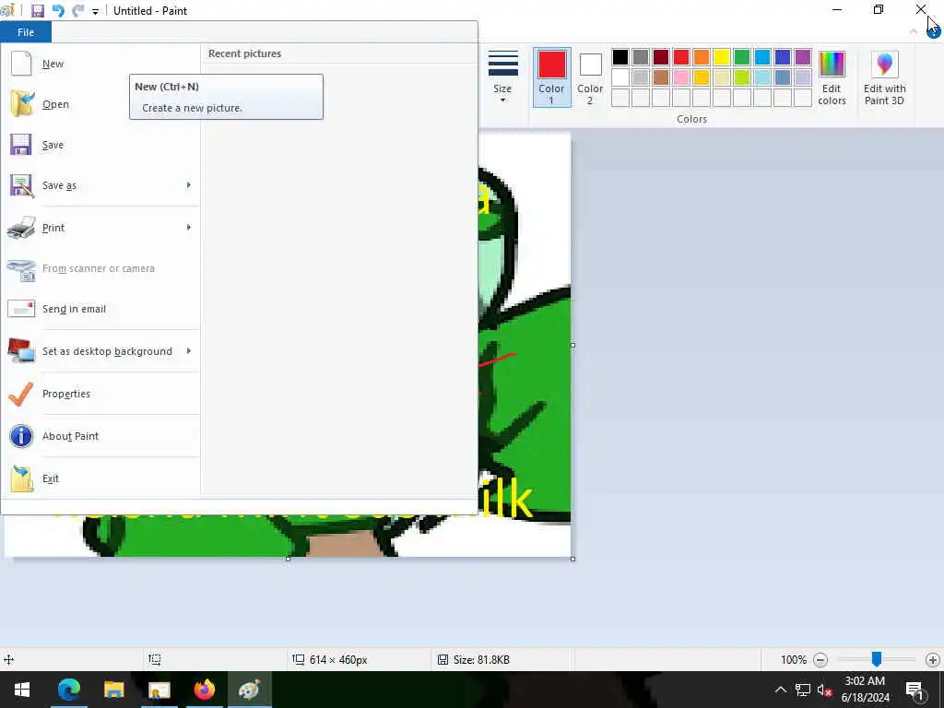Viewport: 944px width, 708px height.
Task: Pick the orange color swatch
Action: 702,57
